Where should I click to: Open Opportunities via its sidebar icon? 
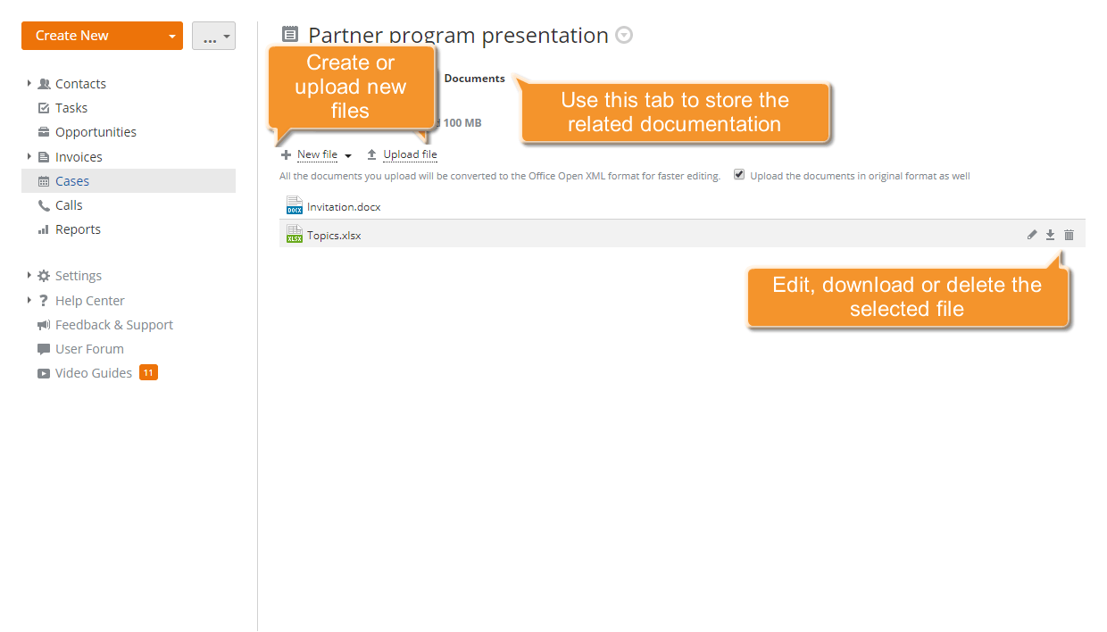[43, 131]
